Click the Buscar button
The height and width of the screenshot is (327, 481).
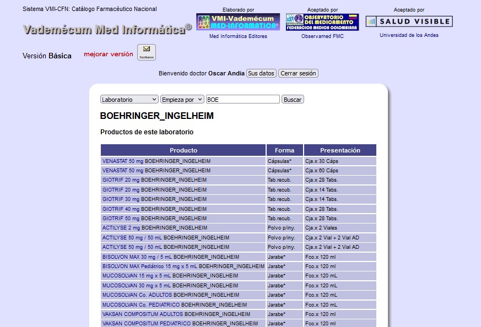point(293,99)
